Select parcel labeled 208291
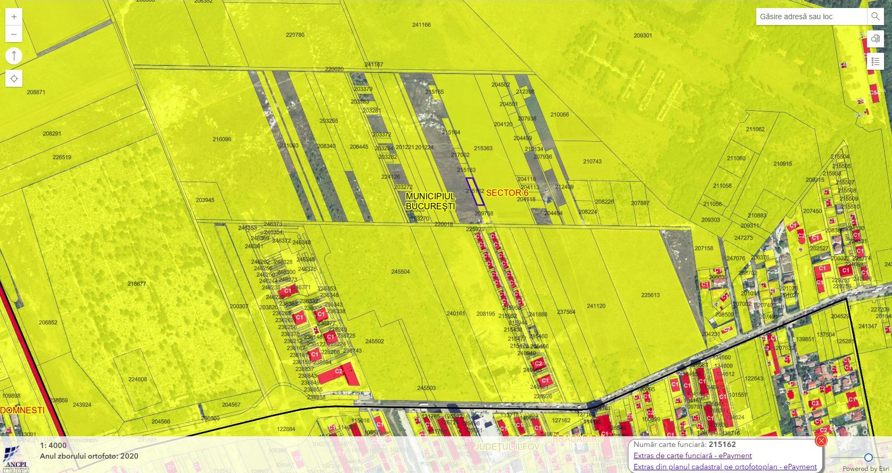Image resolution: width=892 pixels, height=473 pixels. 52,134
